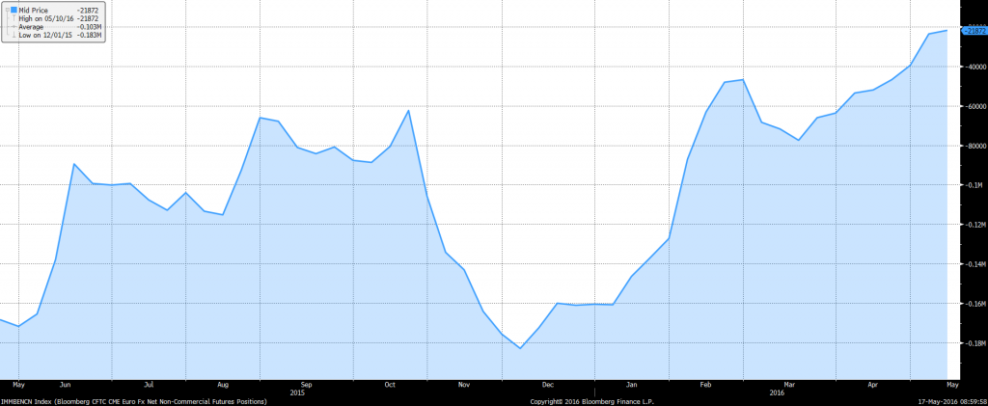Click the Jun label on time axis
This screenshot has height=406, width=988.
pos(66,384)
